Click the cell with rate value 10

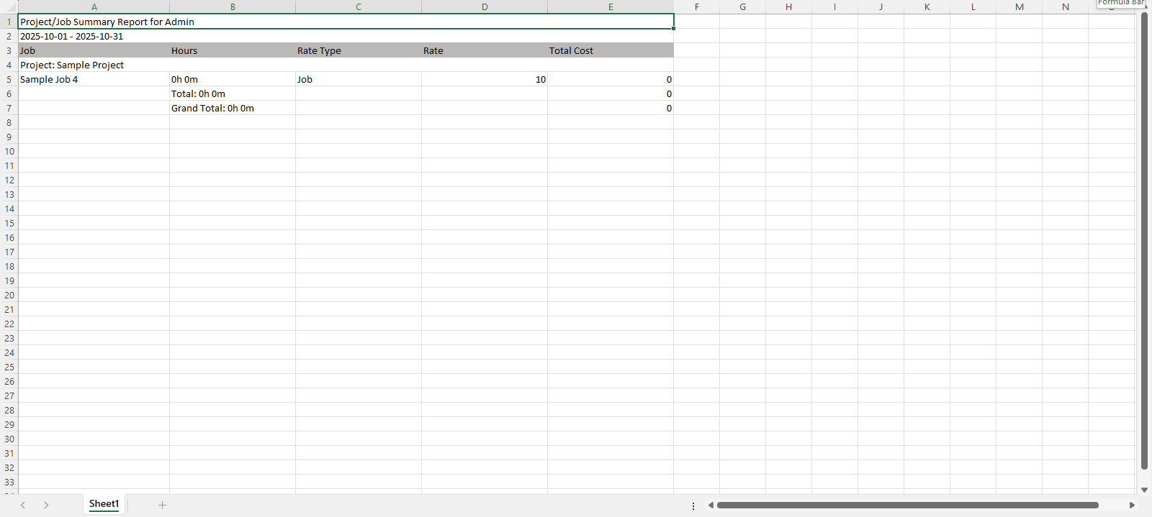click(x=484, y=79)
